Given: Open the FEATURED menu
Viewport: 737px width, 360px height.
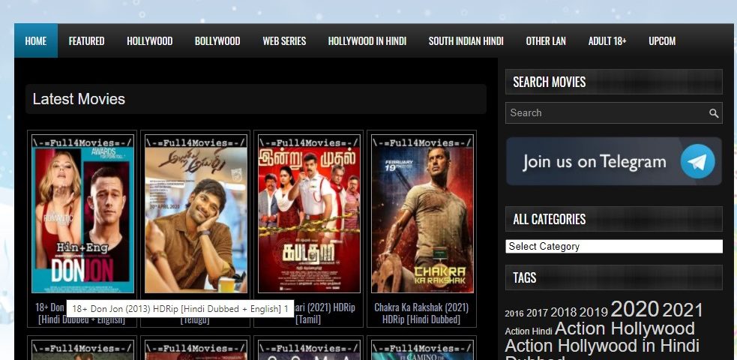Looking at the screenshot, I should pyautogui.click(x=86, y=41).
